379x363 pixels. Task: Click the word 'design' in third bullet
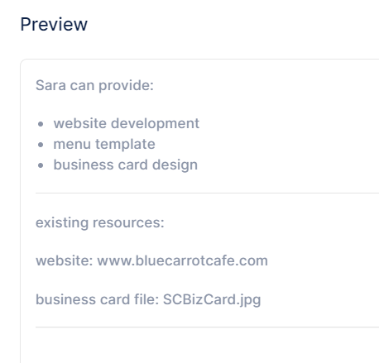pos(175,165)
